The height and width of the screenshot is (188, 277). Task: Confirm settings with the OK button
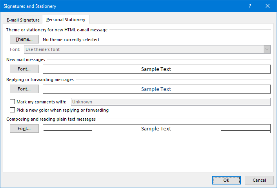tap(226, 180)
